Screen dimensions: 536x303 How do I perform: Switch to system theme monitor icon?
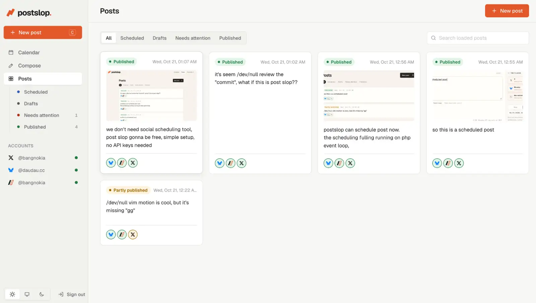[x=27, y=294]
